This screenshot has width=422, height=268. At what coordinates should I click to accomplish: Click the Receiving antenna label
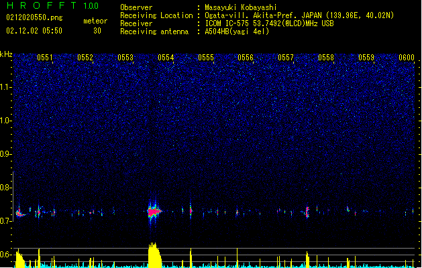click(x=154, y=31)
